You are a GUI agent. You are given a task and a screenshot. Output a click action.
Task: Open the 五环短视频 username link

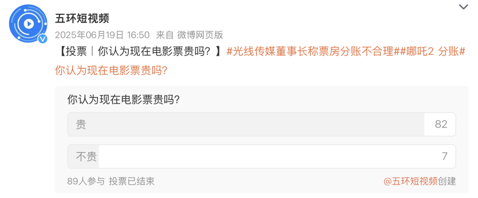82,19
